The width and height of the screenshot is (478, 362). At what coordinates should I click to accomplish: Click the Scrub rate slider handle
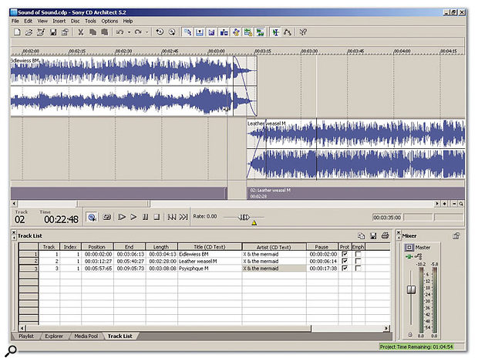click(x=244, y=218)
